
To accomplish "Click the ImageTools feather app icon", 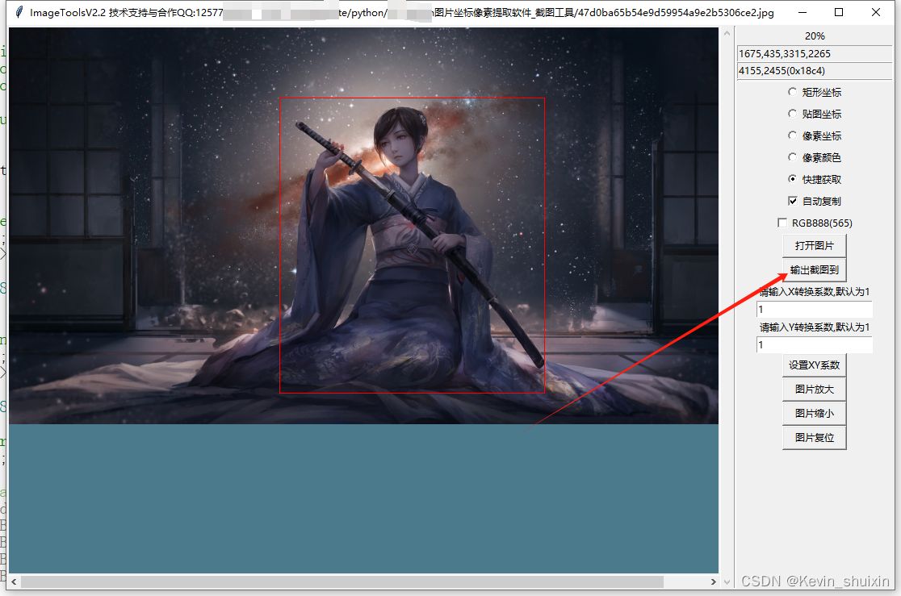I will pyautogui.click(x=19, y=12).
